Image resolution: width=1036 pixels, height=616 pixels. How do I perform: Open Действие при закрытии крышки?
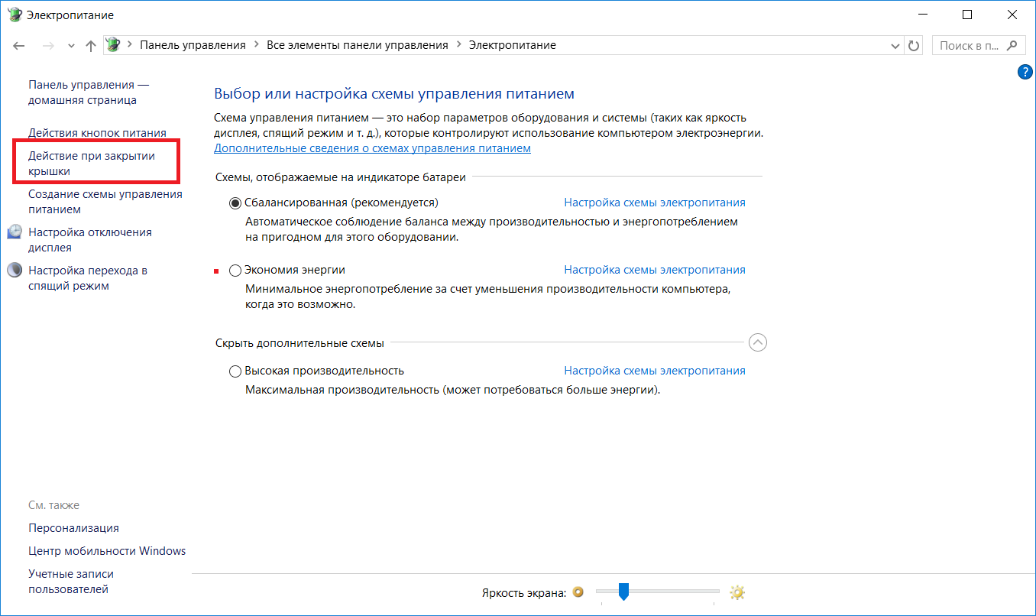coord(92,164)
